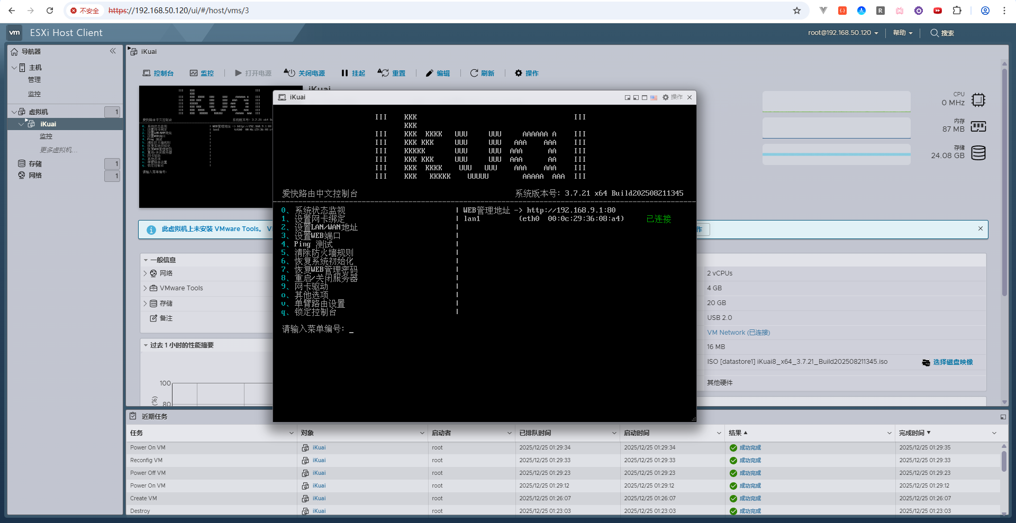1016x523 pixels.
Task: Collapse the 虚拟机 tree node in navigator
Action: (x=14, y=112)
